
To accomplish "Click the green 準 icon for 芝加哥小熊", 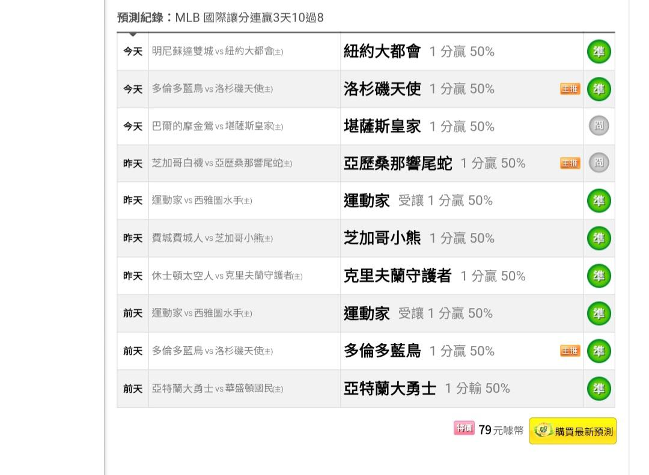I will (599, 238).
